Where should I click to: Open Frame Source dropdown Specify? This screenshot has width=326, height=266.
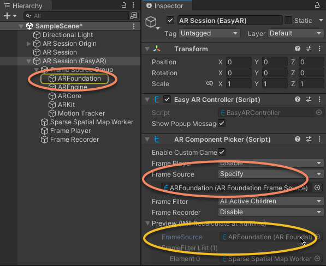pos(271,174)
